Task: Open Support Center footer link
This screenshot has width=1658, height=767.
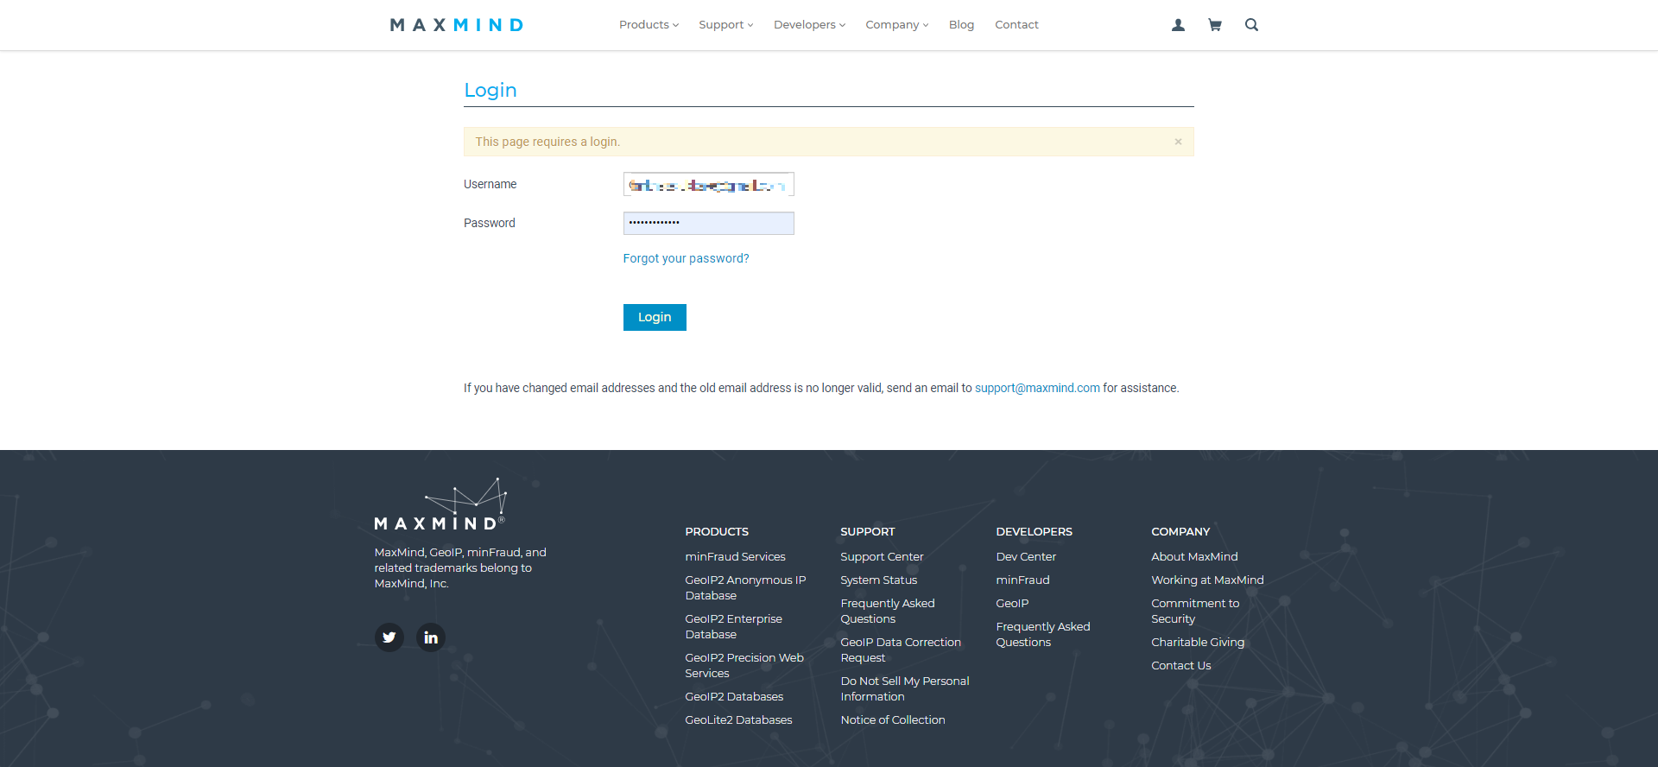Action: [882, 557]
